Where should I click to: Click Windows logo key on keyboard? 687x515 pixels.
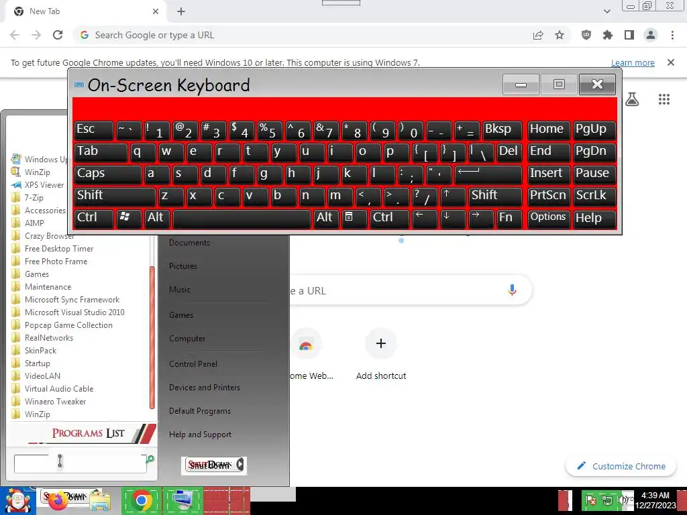[129, 218]
